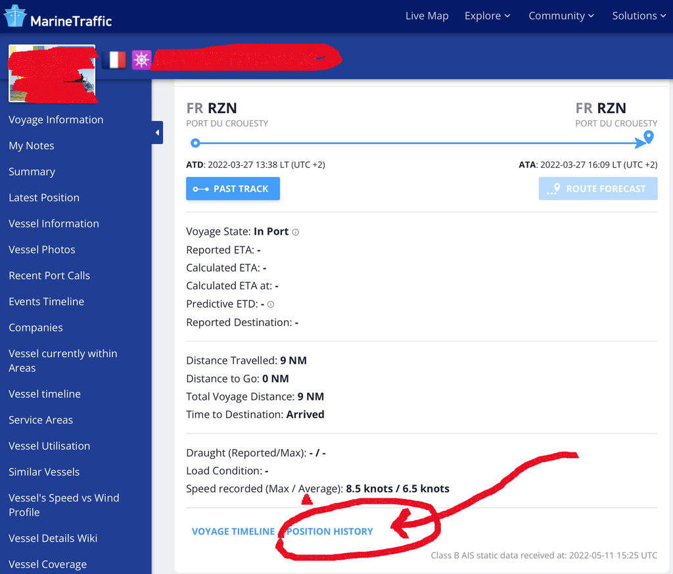Click the purple ship wheel icon
The image size is (673, 574).
click(x=141, y=60)
